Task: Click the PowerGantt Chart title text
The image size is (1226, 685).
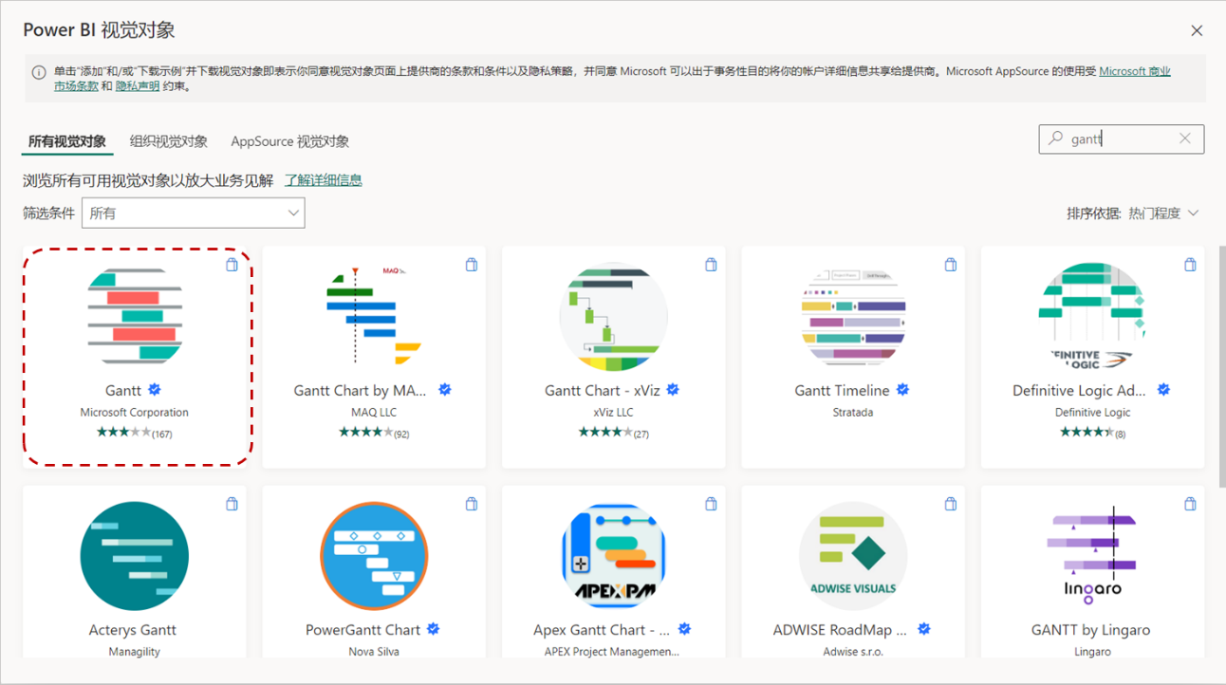Action: coord(363,630)
